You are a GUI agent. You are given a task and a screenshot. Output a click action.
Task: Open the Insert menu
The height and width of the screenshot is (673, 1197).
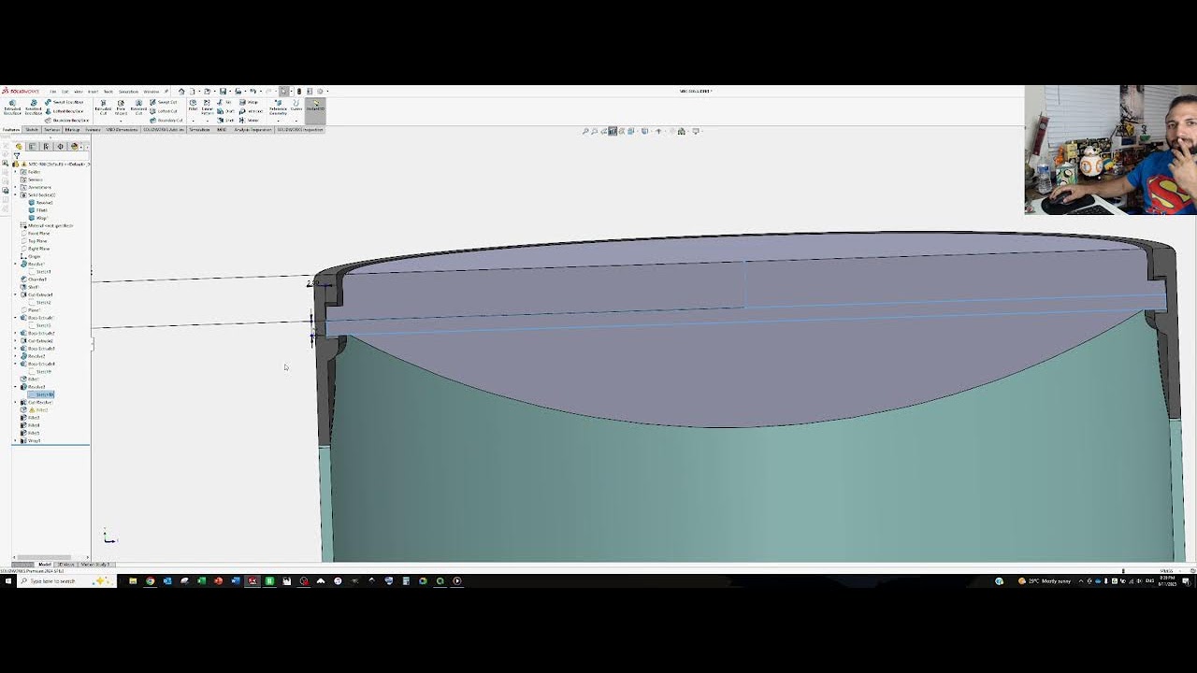pos(93,92)
